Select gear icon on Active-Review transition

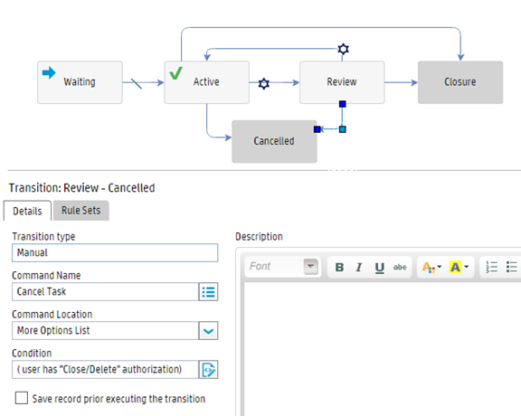click(x=264, y=83)
